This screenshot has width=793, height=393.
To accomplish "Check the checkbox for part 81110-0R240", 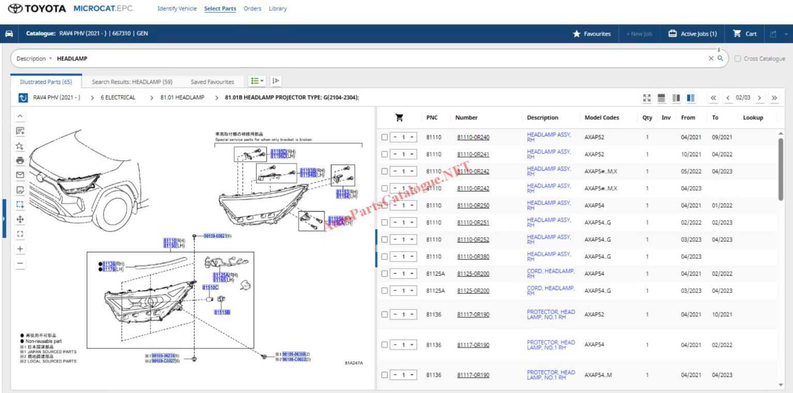I will click(x=384, y=137).
